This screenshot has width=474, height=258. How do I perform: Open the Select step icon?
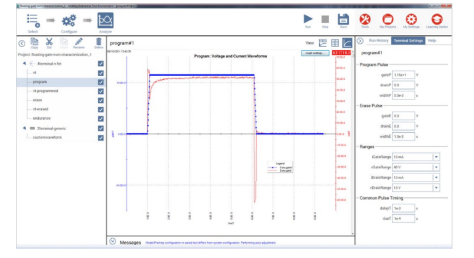(x=33, y=21)
